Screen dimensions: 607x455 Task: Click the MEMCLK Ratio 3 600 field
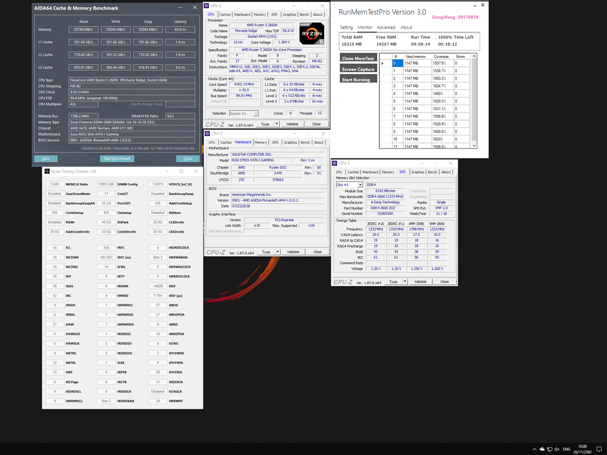pos(55,184)
